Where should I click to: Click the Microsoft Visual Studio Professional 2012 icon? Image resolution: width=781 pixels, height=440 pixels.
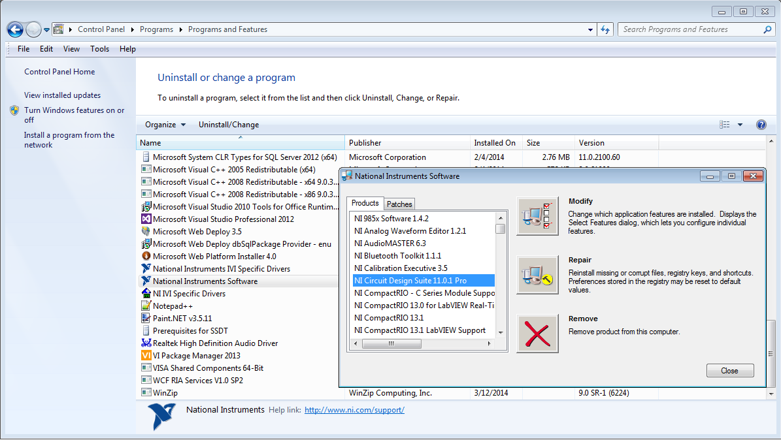[x=146, y=219]
